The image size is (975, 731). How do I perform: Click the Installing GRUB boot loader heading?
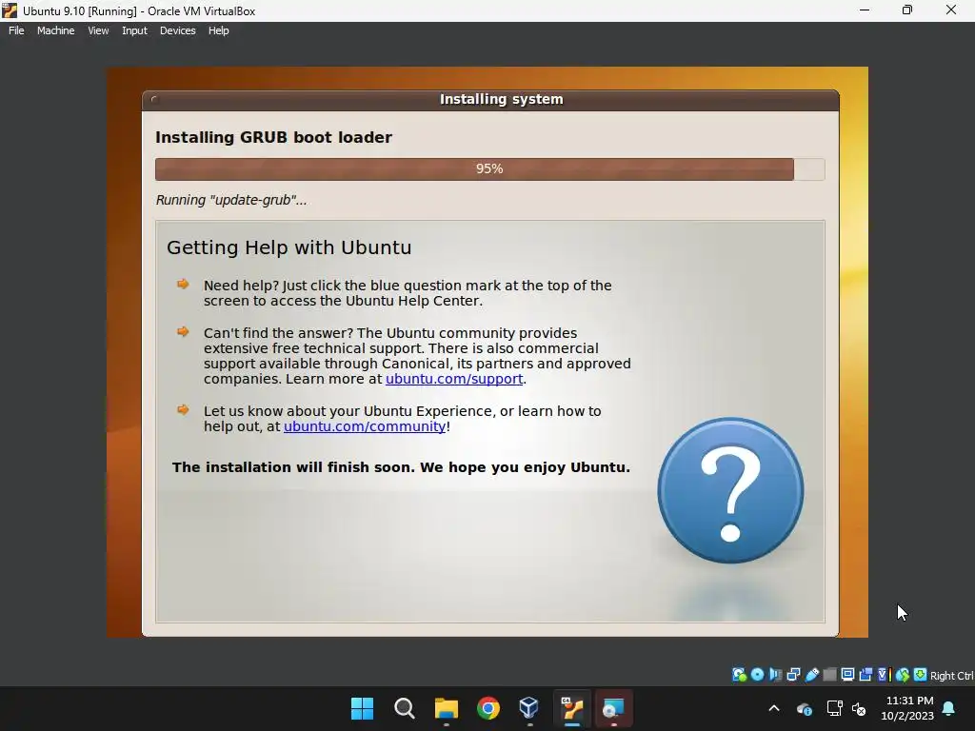273,137
